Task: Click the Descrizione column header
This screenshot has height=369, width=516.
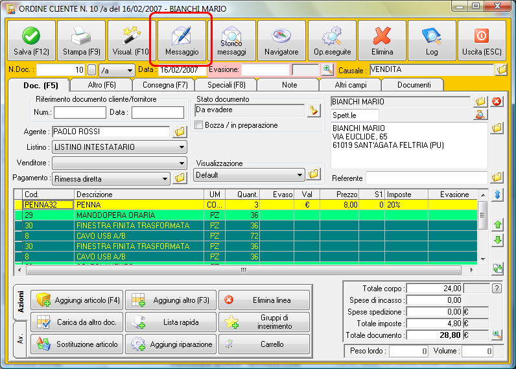Action: [139, 195]
